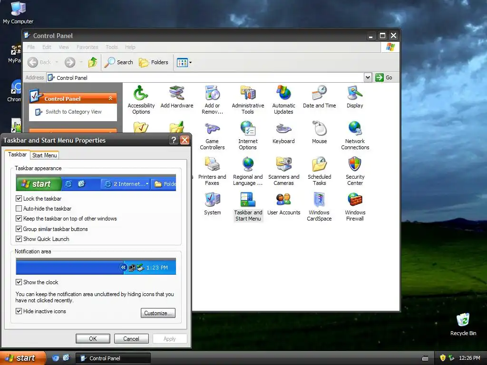
Task: Uncheck Show Quick Launch
Action: click(19, 239)
